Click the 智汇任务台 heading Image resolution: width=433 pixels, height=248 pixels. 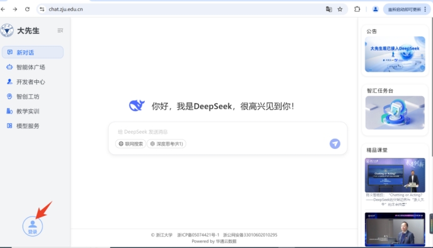tap(380, 90)
